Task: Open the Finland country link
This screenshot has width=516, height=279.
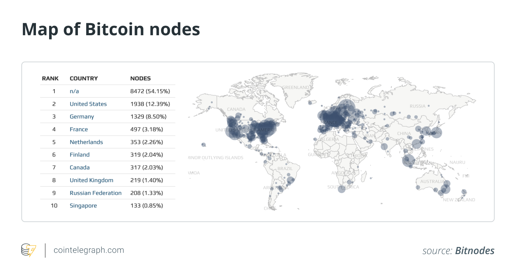Action: point(80,155)
